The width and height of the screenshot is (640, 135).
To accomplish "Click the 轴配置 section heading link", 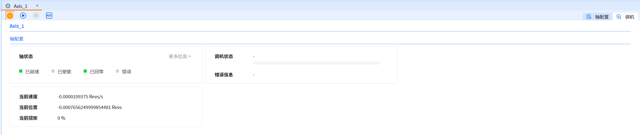I will point(17,39).
